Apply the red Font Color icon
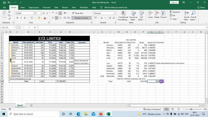This screenshot has height=117, width=208. (x=45, y=18)
